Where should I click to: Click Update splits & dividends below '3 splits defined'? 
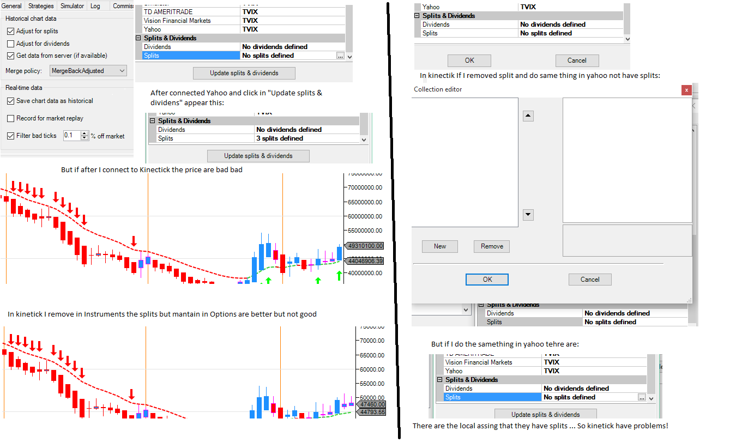click(258, 156)
